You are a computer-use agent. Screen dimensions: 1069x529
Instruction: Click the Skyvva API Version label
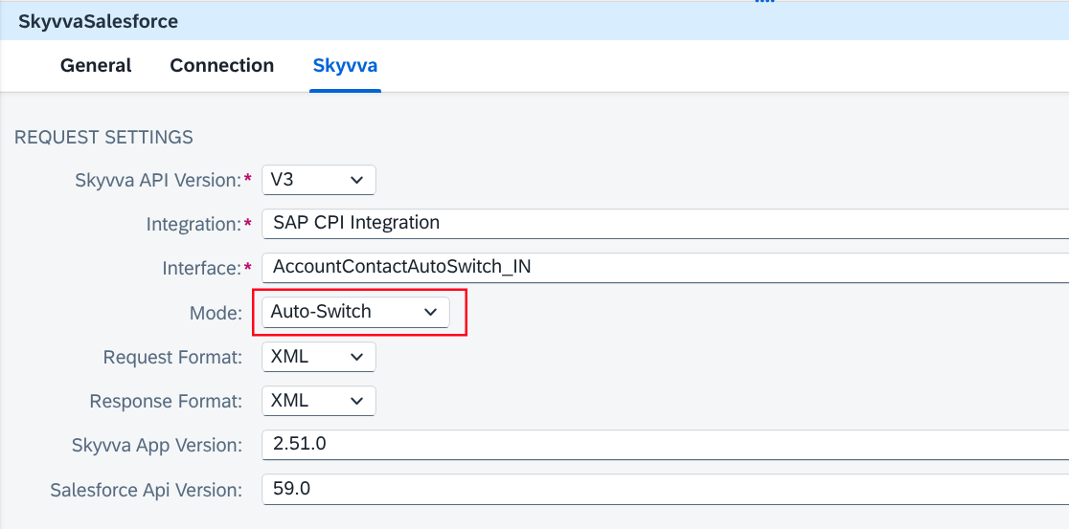click(x=158, y=181)
